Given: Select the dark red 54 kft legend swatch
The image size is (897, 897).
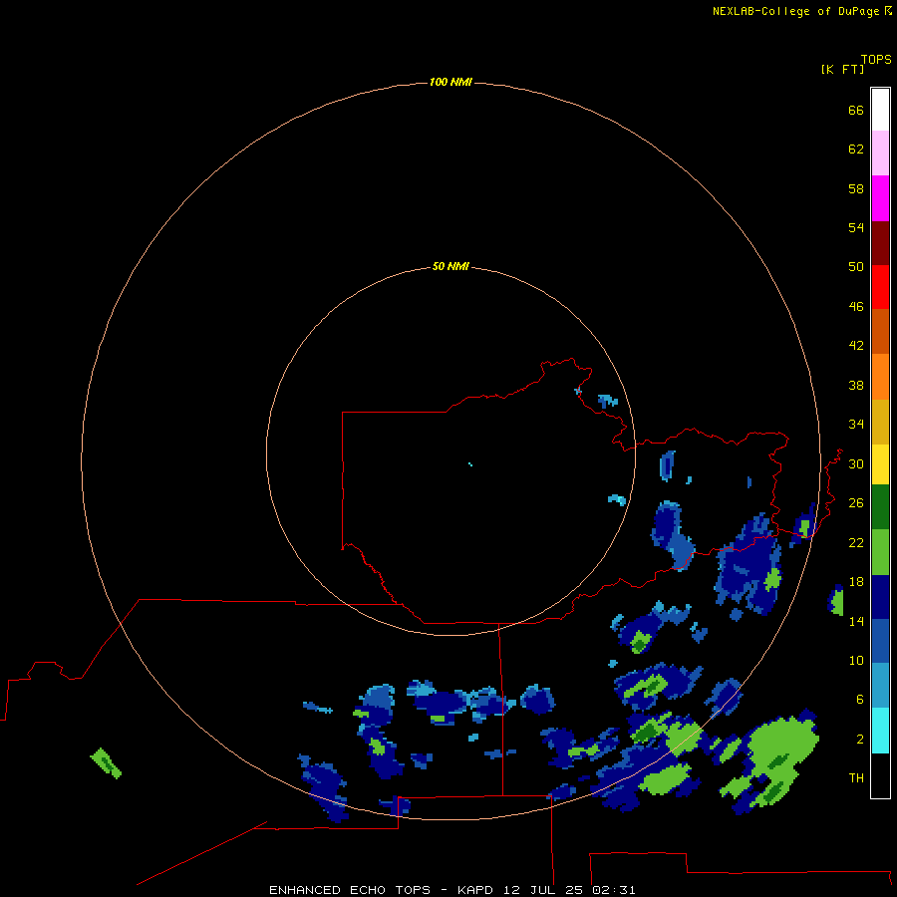Looking at the screenshot, I should point(880,242).
